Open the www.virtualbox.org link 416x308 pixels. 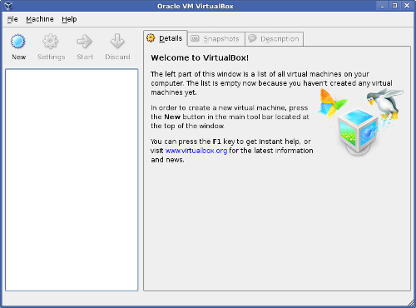point(196,151)
